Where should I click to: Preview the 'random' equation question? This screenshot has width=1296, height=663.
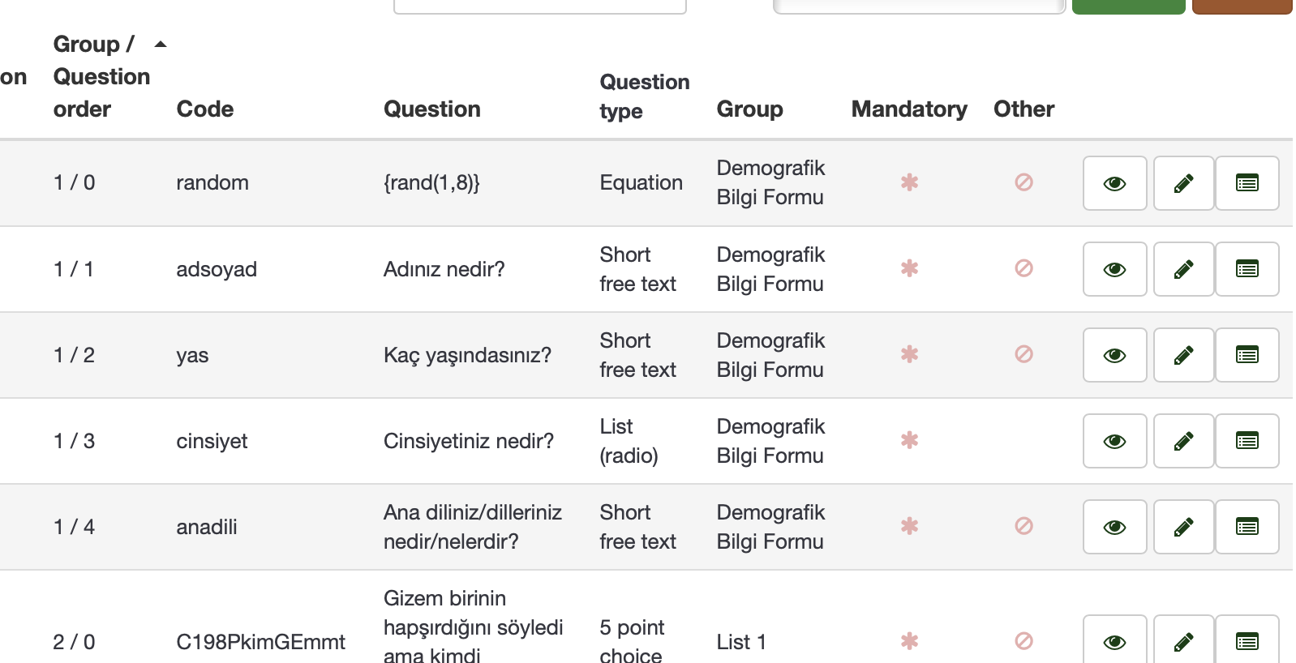click(x=1114, y=183)
